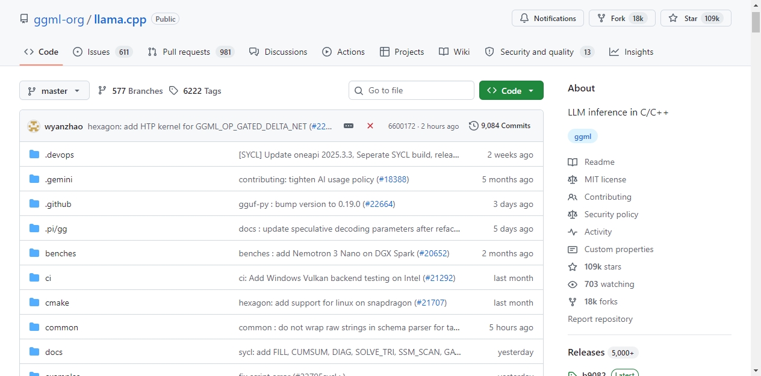Open the Issues tab
Viewport: 761px width, 376px height.
102,52
